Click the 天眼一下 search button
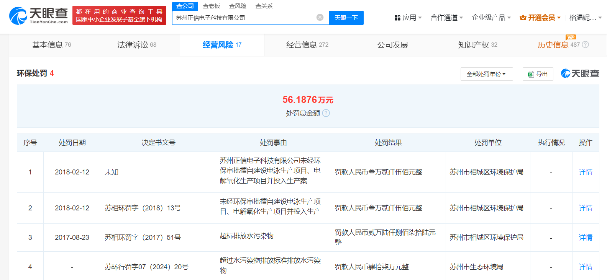This screenshot has width=607, height=280. pyautogui.click(x=346, y=18)
